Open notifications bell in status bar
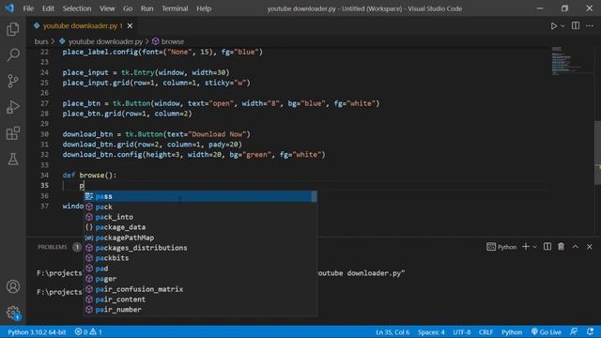 (x=590, y=331)
